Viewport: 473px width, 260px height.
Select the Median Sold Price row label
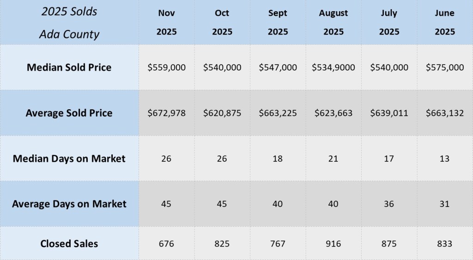point(69,67)
